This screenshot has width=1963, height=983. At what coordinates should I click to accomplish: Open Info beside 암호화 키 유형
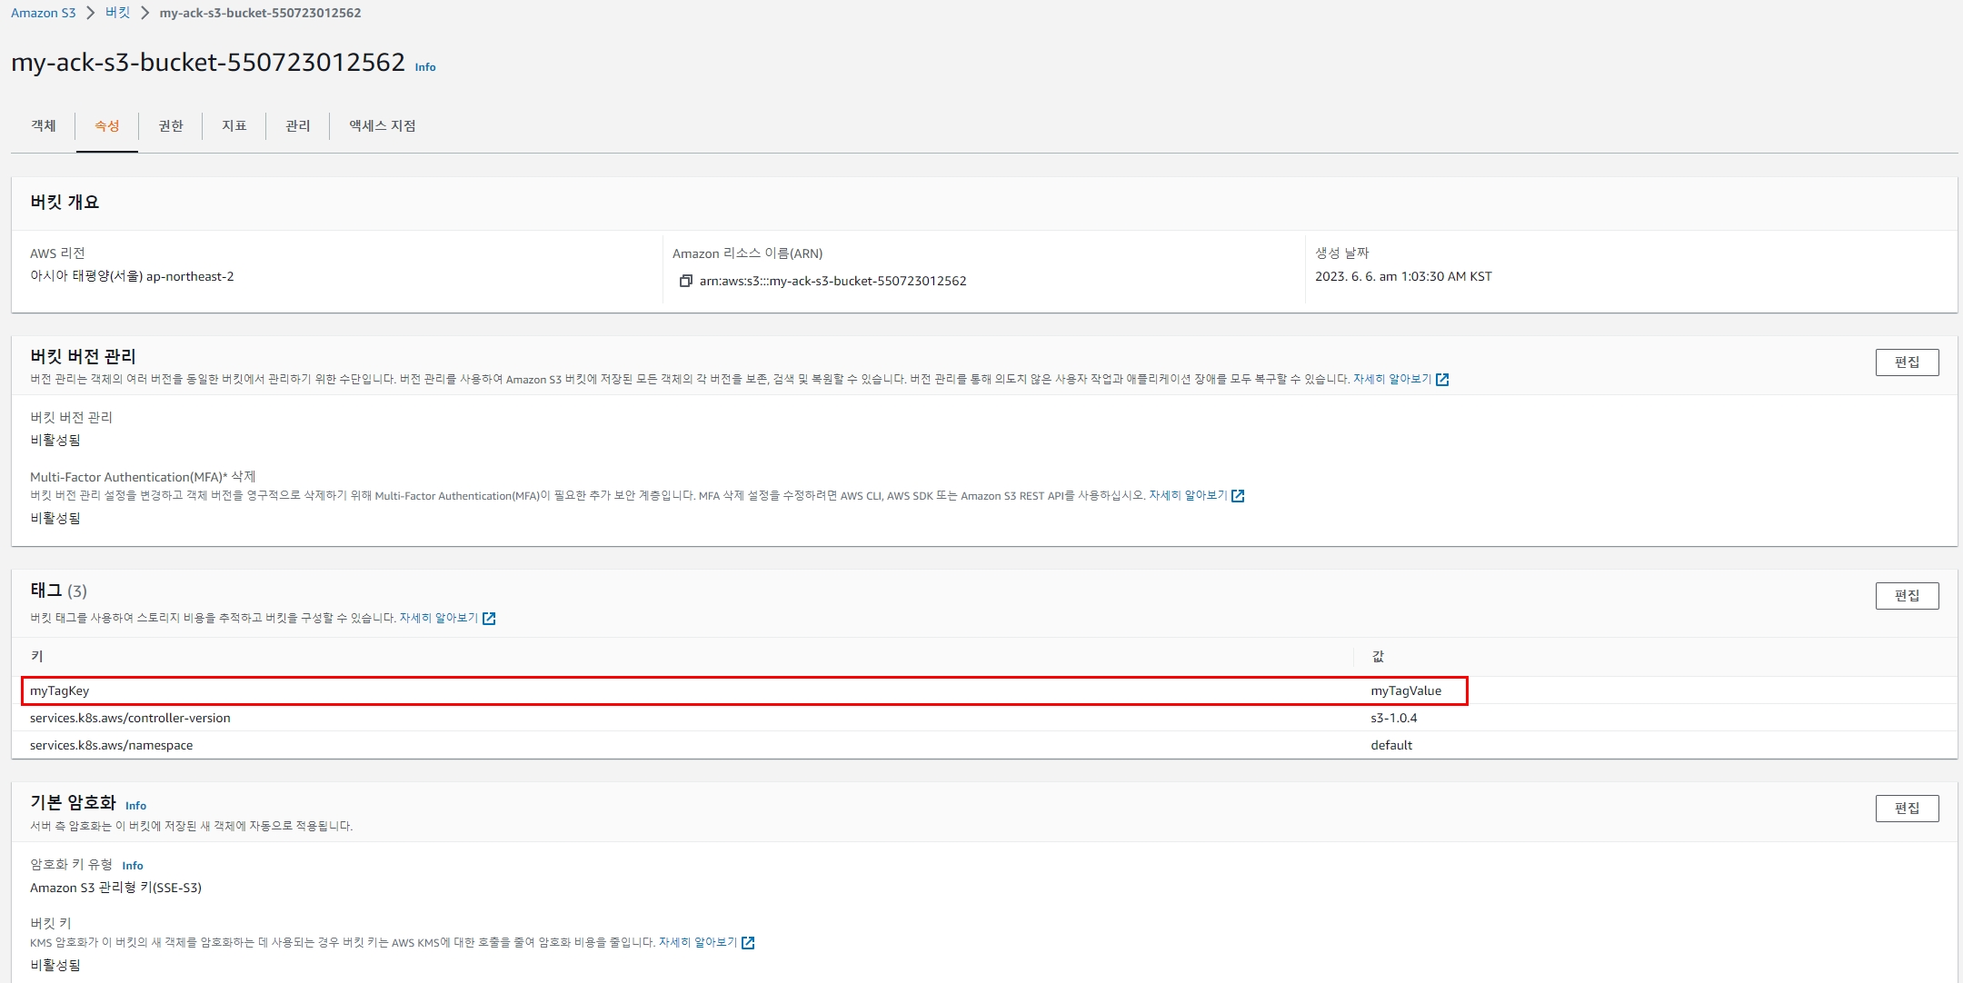[x=133, y=866]
